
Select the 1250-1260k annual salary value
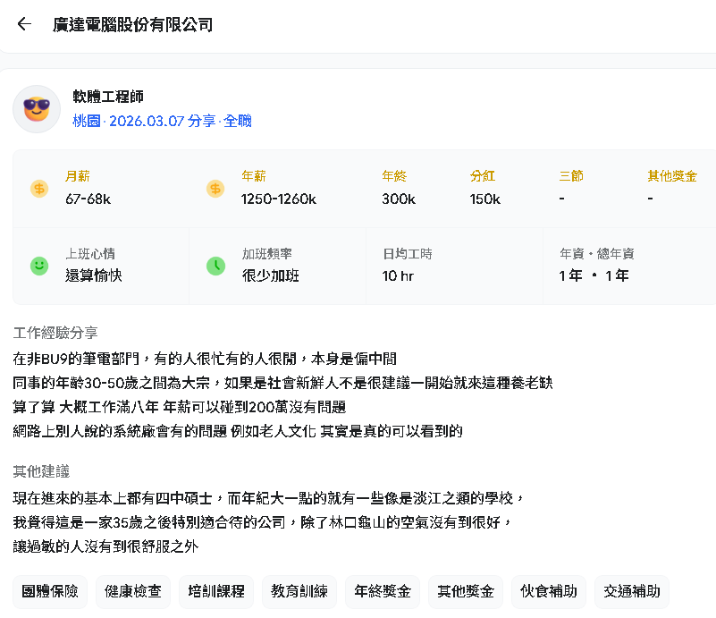[x=279, y=199]
